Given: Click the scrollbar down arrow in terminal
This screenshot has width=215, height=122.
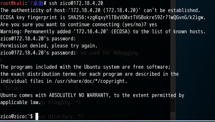Looking at the screenshot, I should click(173, 118).
